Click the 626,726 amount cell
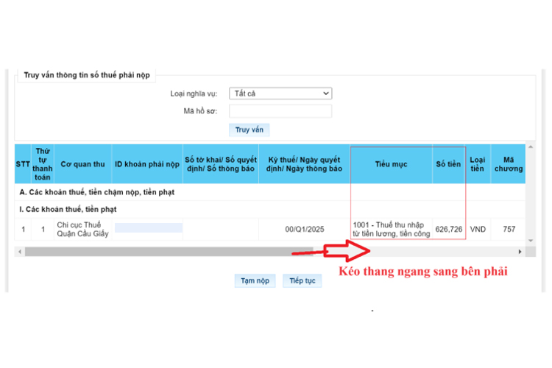552x368 pixels. click(x=448, y=230)
